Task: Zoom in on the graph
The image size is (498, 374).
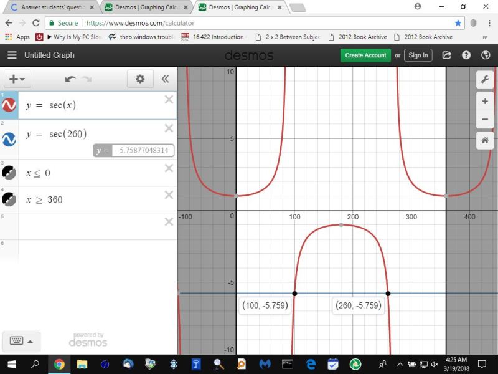Action: click(485, 102)
